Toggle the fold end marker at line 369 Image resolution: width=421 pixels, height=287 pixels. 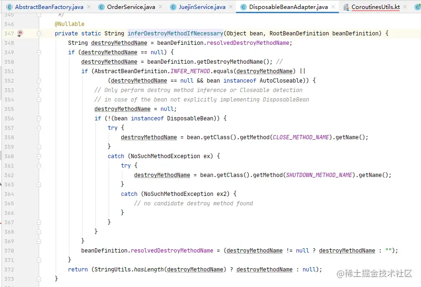click(x=39, y=241)
